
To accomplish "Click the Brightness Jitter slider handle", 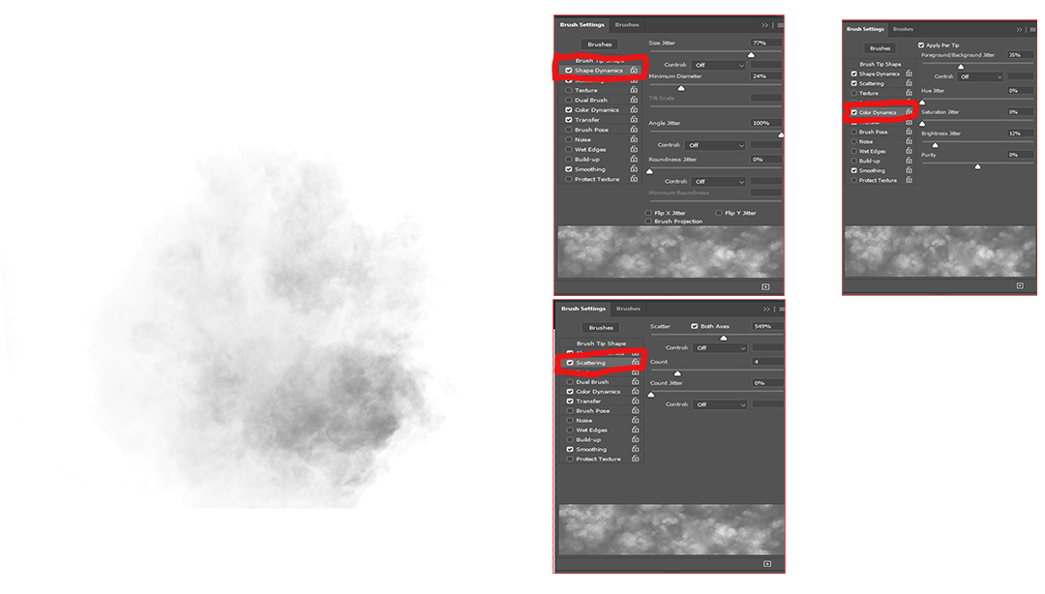I will pyautogui.click(x=935, y=144).
